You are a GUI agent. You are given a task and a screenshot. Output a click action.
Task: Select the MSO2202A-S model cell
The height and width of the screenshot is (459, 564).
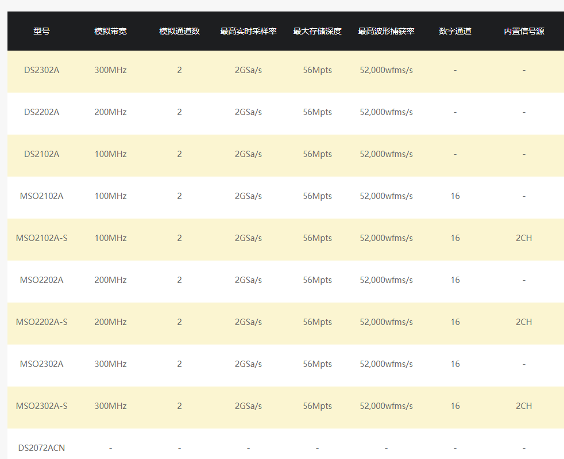click(x=41, y=322)
